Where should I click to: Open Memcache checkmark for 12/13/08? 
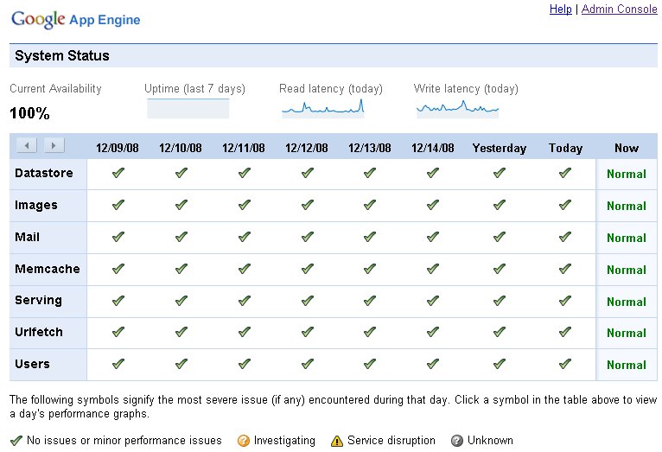tap(370, 269)
